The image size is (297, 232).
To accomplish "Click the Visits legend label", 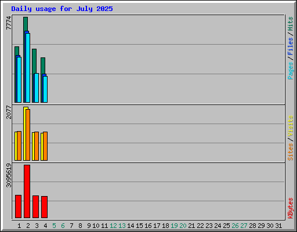I will click(290, 126).
